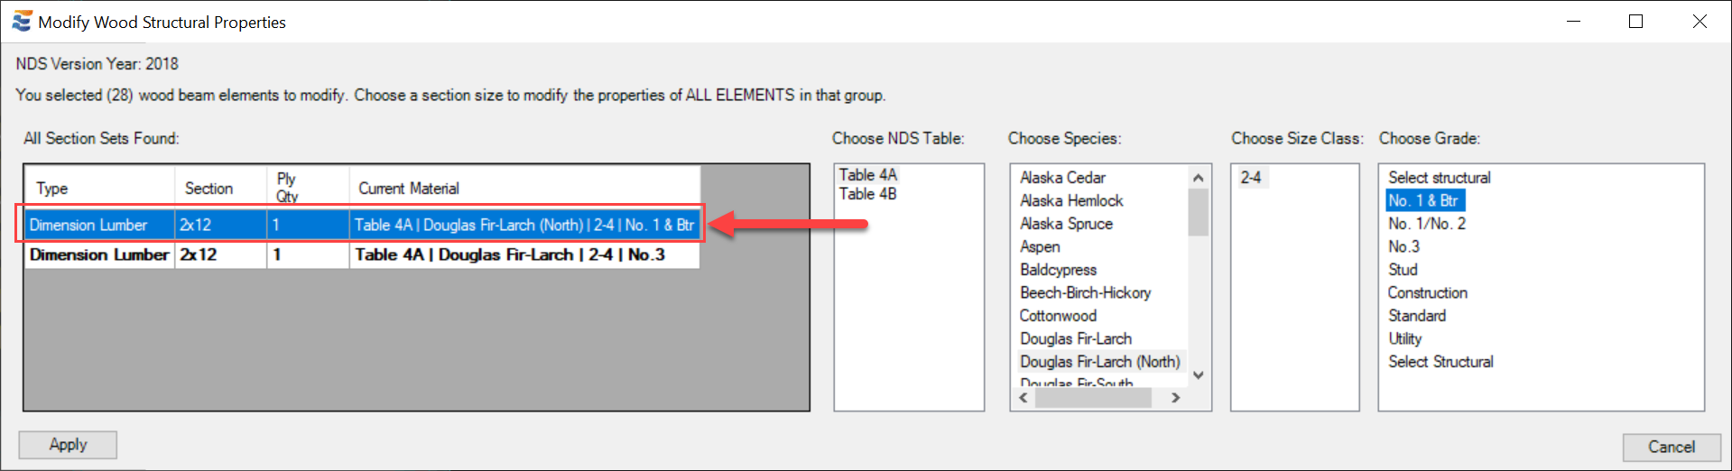This screenshot has width=1732, height=471.
Task: Click the species list scroll down arrow
Action: coord(1199,375)
